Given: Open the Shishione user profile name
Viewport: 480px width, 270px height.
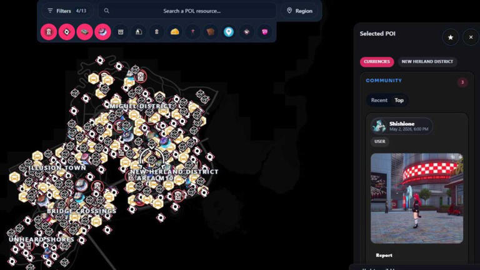Looking at the screenshot, I should click(x=402, y=124).
